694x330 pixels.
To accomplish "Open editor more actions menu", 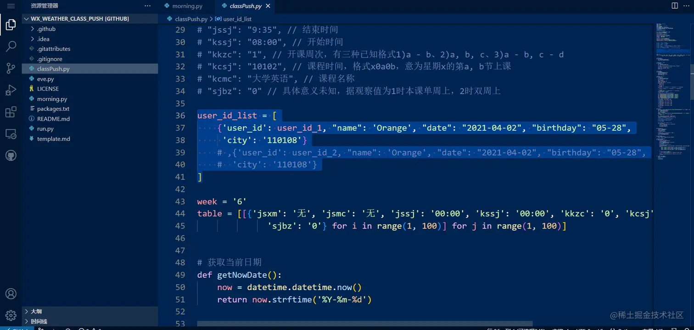I will click(686, 6).
